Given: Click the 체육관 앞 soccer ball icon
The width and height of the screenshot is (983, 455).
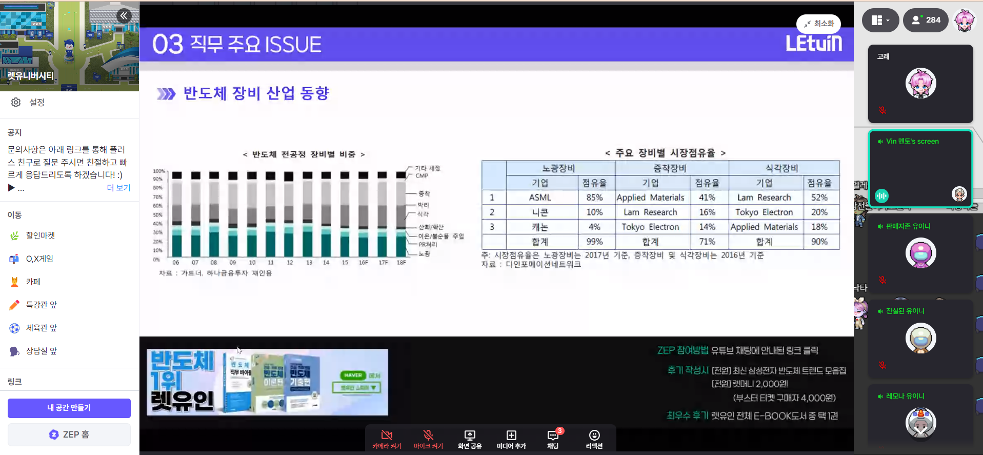Looking at the screenshot, I should (14, 328).
